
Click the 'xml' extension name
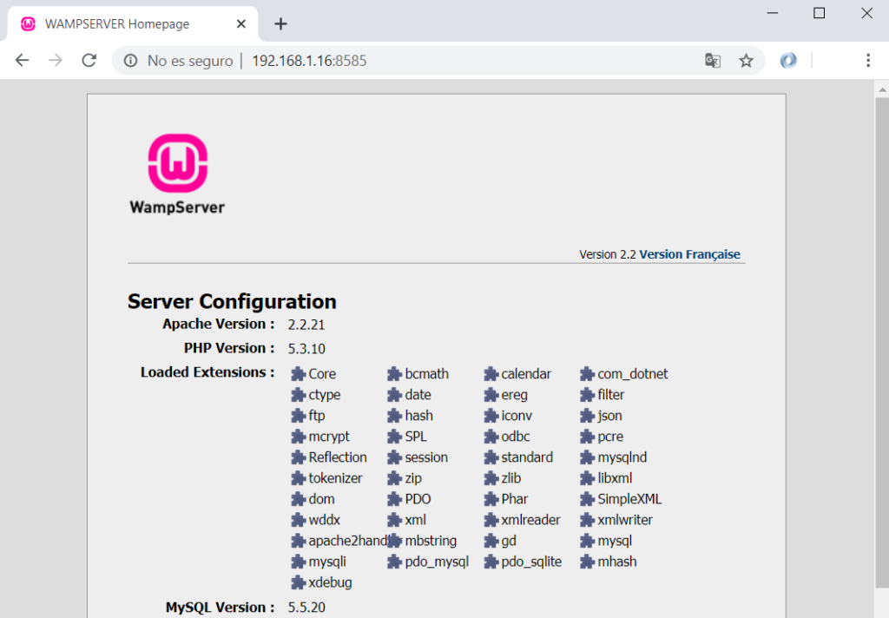[416, 520]
